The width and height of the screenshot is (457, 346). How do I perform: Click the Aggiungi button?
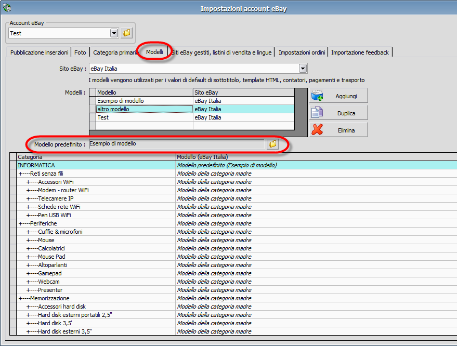(x=338, y=96)
